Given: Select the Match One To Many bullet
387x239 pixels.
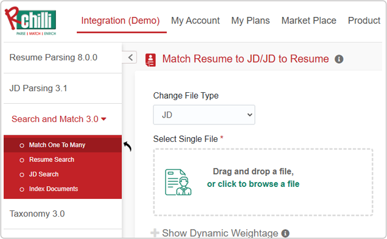Looking at the screenshot, I should 22,146.
